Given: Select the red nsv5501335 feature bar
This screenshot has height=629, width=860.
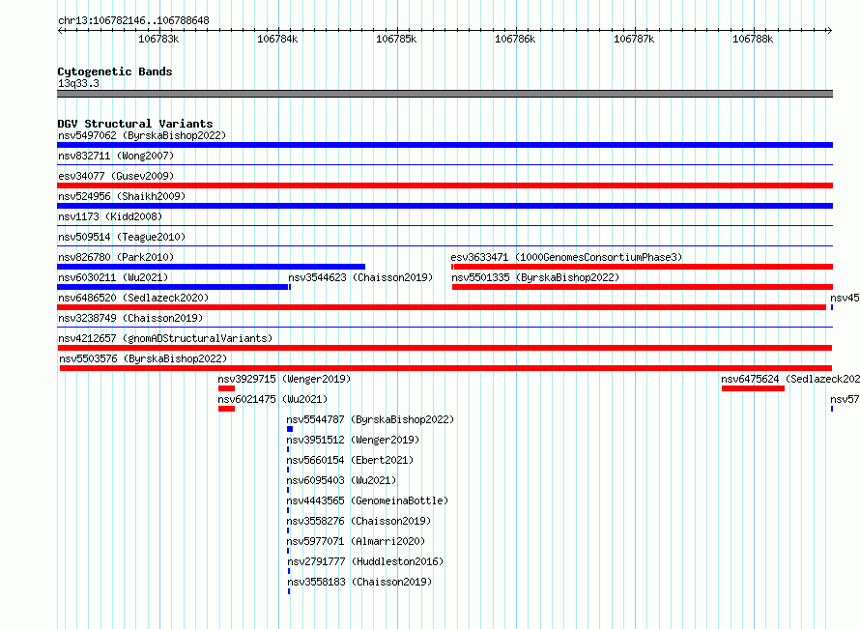Looking at the screenshot, I should [x=643, y=287].
